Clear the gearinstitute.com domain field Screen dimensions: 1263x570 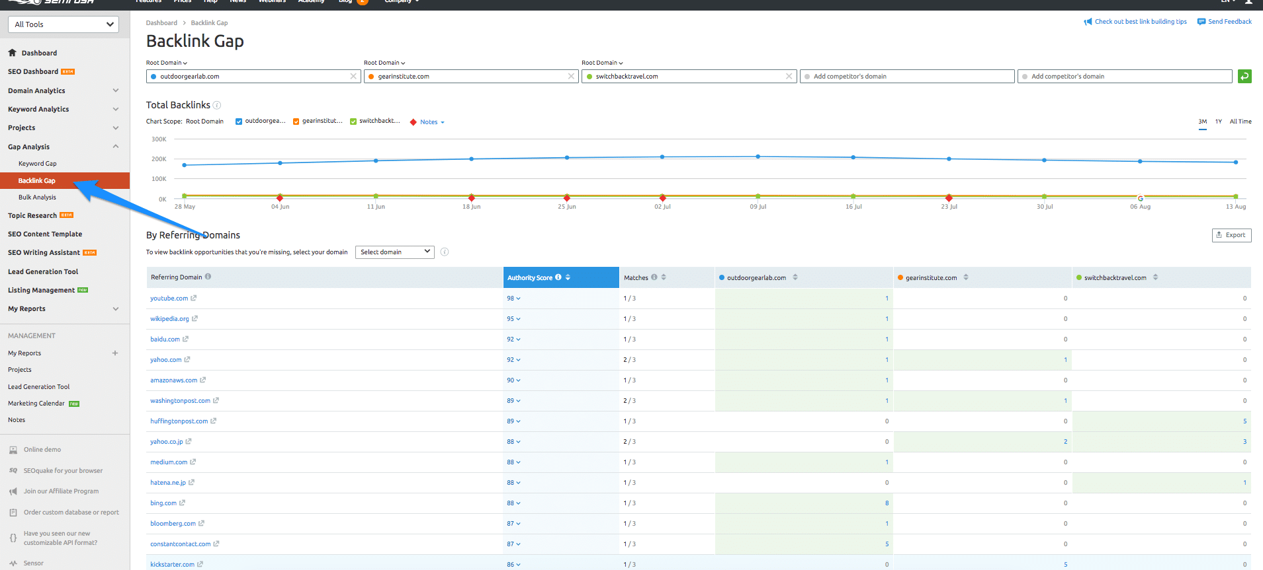[x=571, y=77]
